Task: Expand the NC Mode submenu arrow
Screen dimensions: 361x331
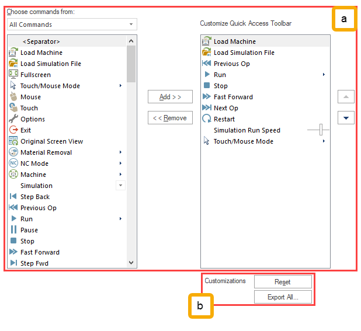Action: (121, 163)
